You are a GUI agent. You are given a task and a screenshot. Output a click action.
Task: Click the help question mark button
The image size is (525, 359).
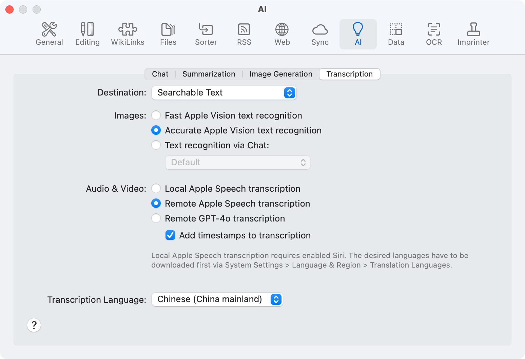34,325
